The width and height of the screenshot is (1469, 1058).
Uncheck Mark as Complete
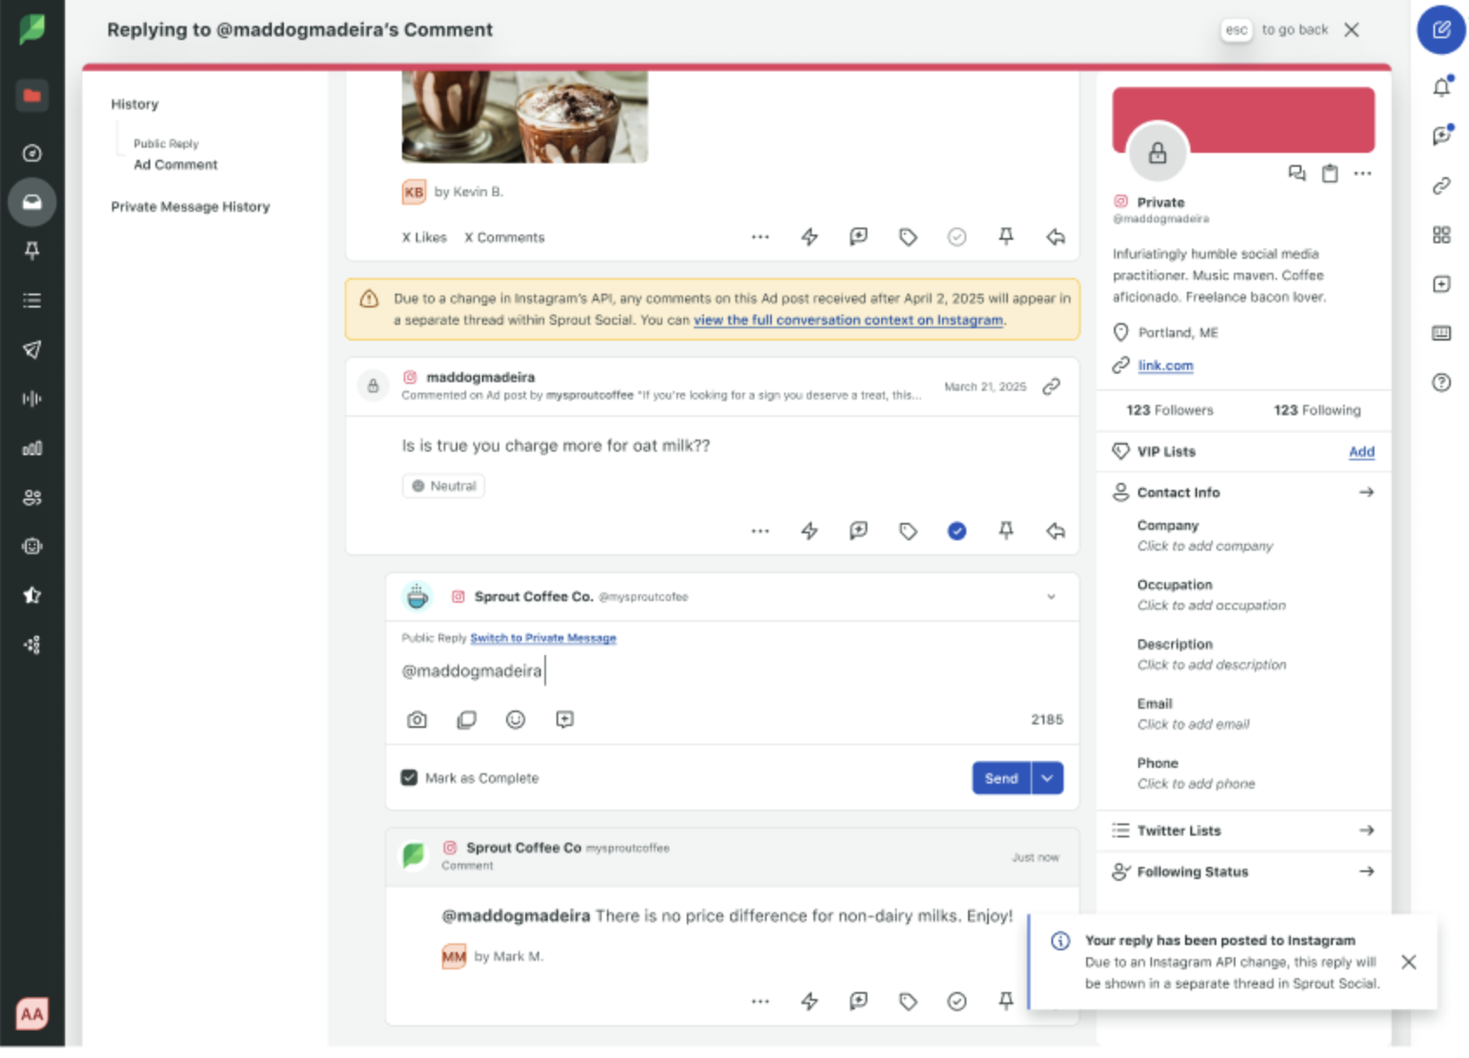click(x=410, y=778)
